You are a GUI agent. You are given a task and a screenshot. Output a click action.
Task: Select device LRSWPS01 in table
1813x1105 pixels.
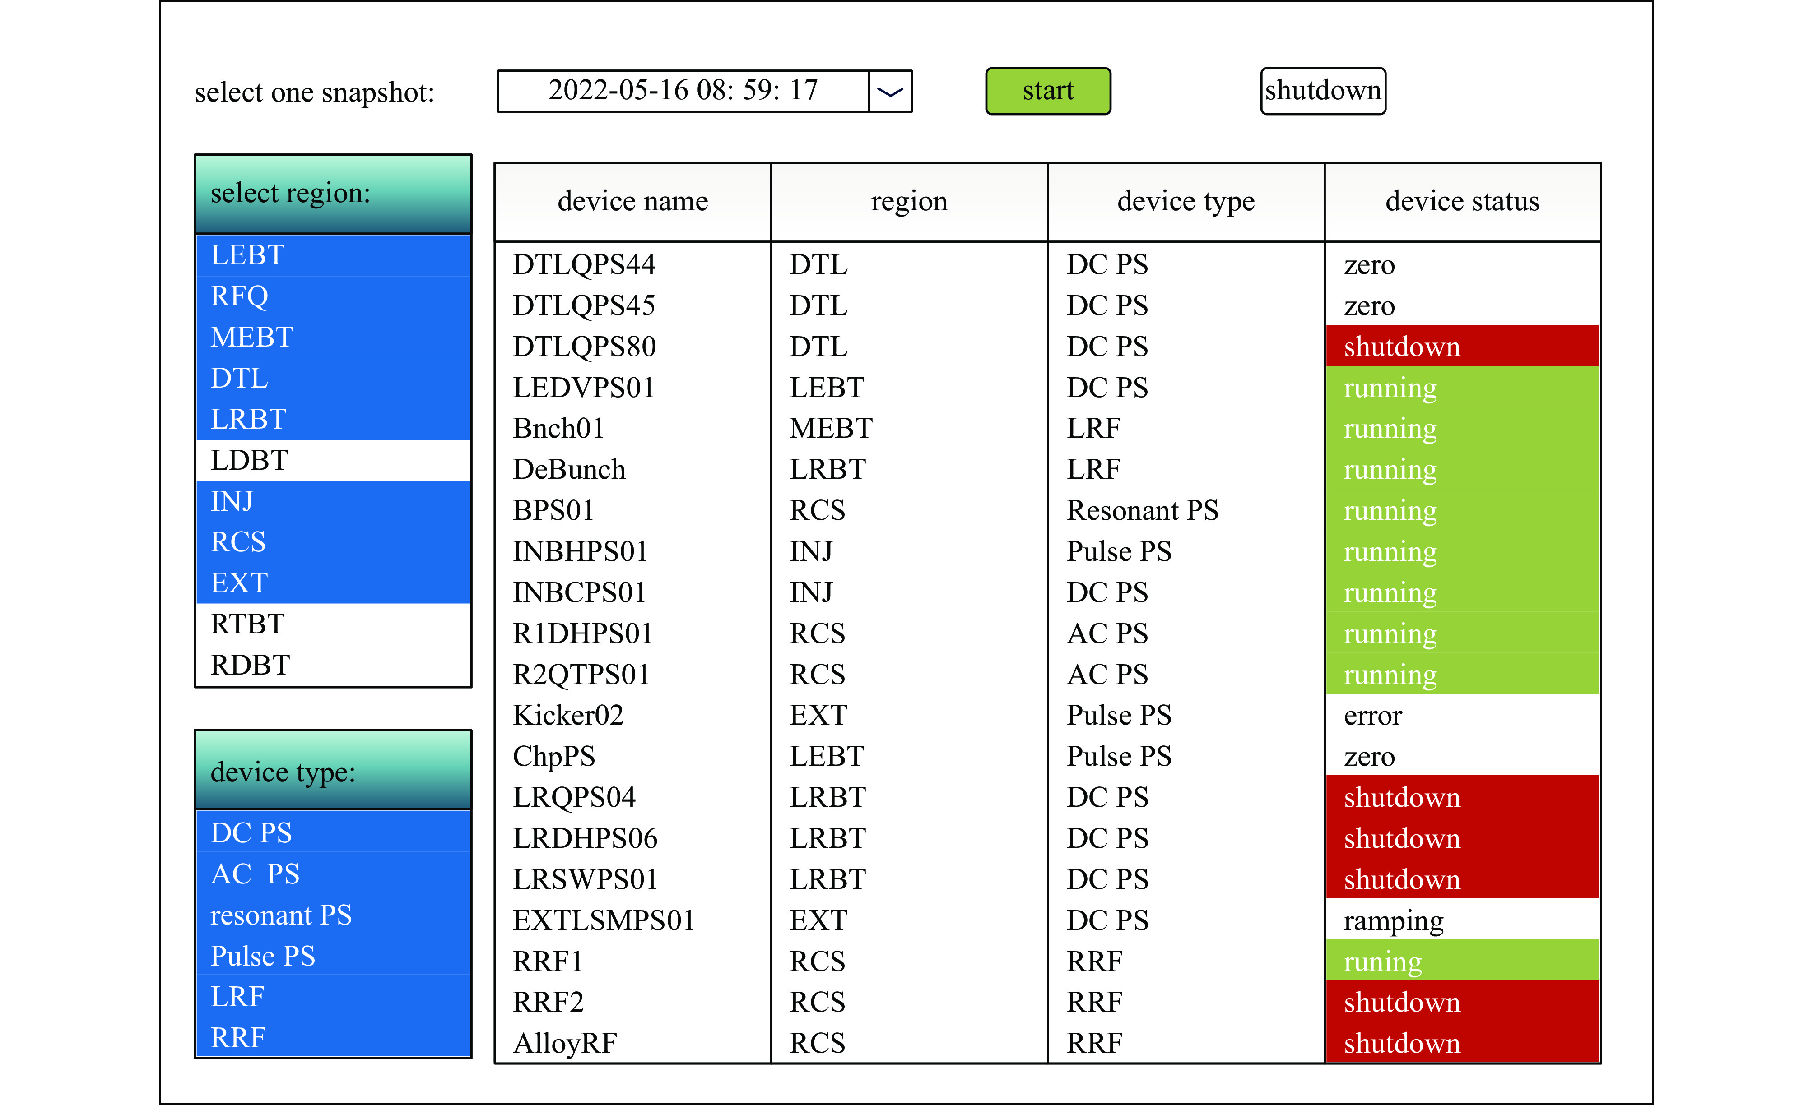pyautogui.click(x=585, y=880)
